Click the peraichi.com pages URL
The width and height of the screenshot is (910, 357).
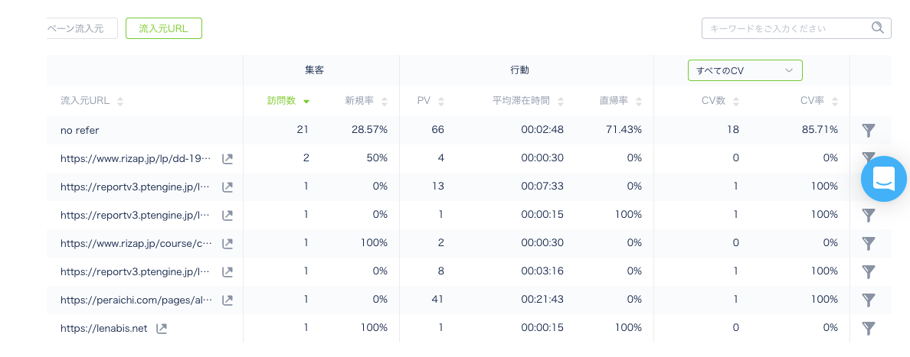coord(136,300)
